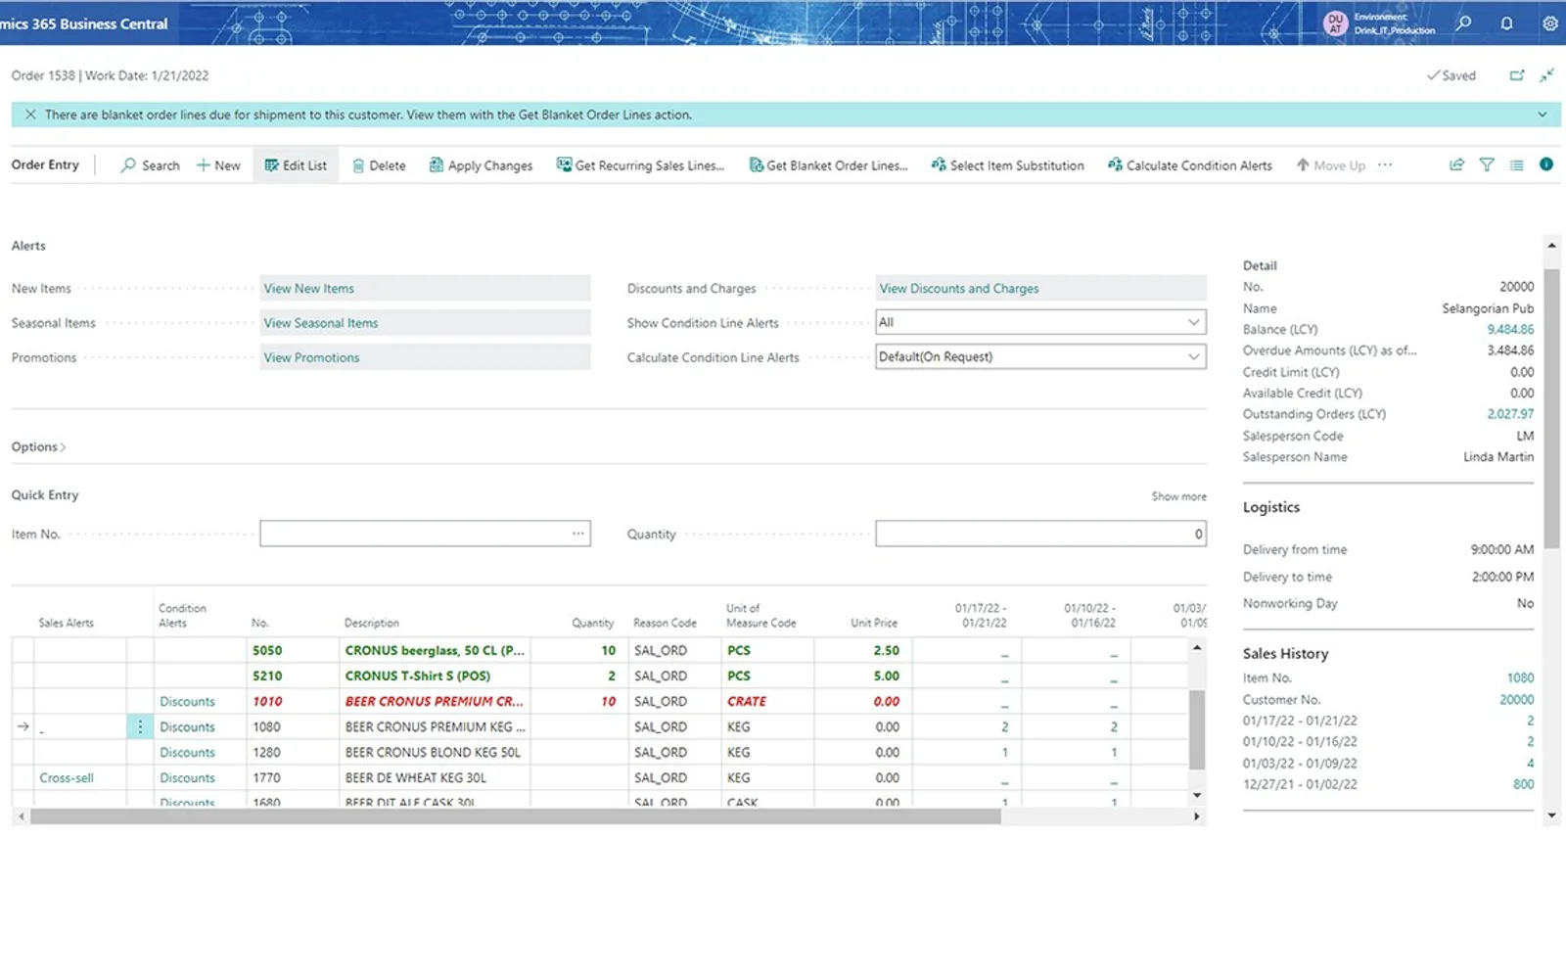Toggle the filter pane funnel icon
1566x979 pixels.
pos(1487,164)
